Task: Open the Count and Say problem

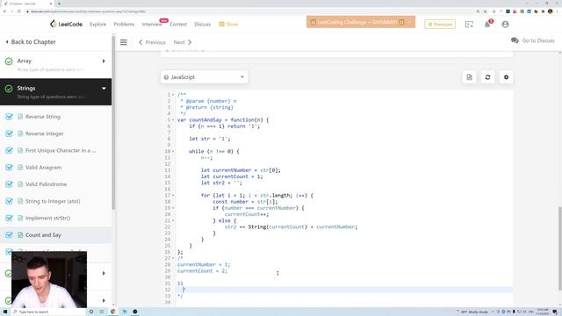Action: pos(43,235)
